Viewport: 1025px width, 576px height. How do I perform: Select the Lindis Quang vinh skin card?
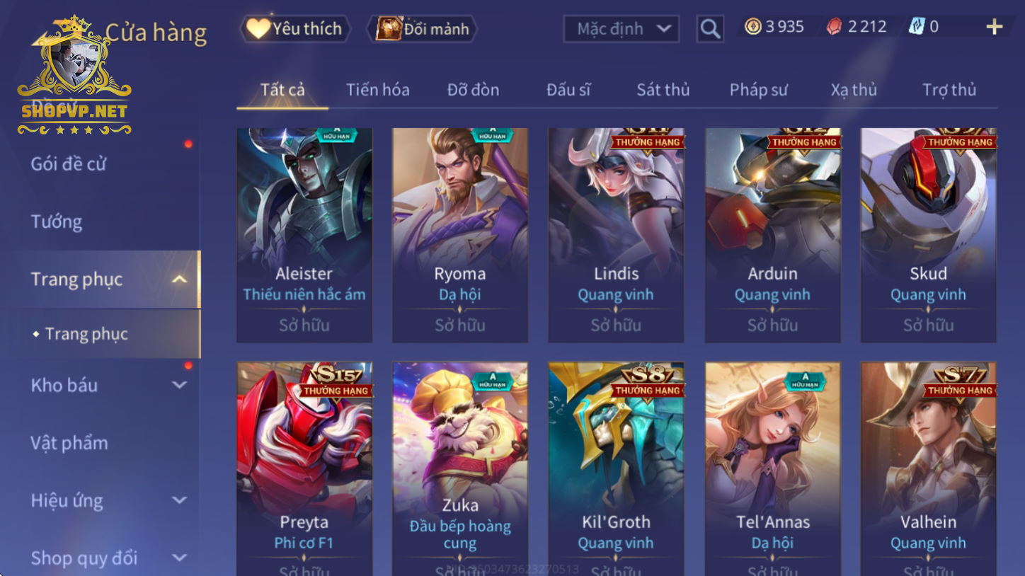(616, 235)
